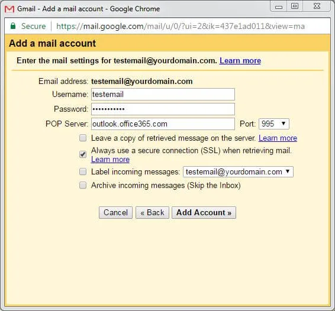Click the Gmail envelope icon in title bar
335x311 pixels.
pyautogui.click(x=9, y=9)
